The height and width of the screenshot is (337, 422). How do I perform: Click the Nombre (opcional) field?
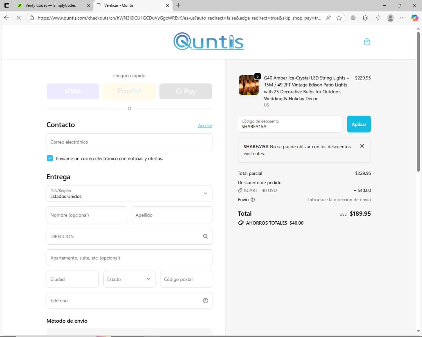87,215
